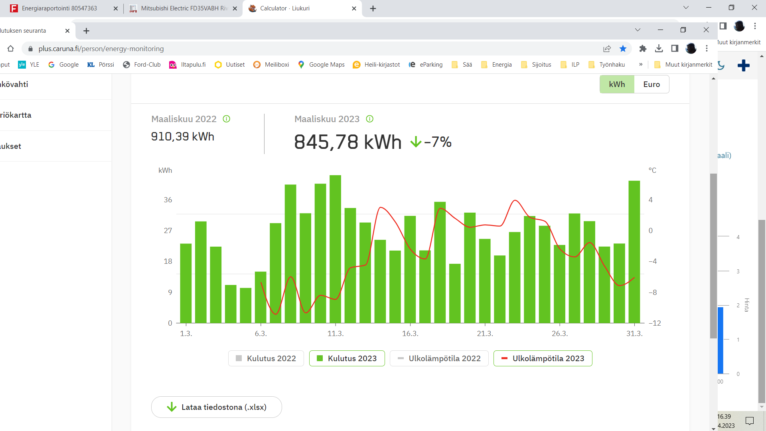Open the Energia bookmark folder
This screenshot has height=431, width=766.
[497, 65]
